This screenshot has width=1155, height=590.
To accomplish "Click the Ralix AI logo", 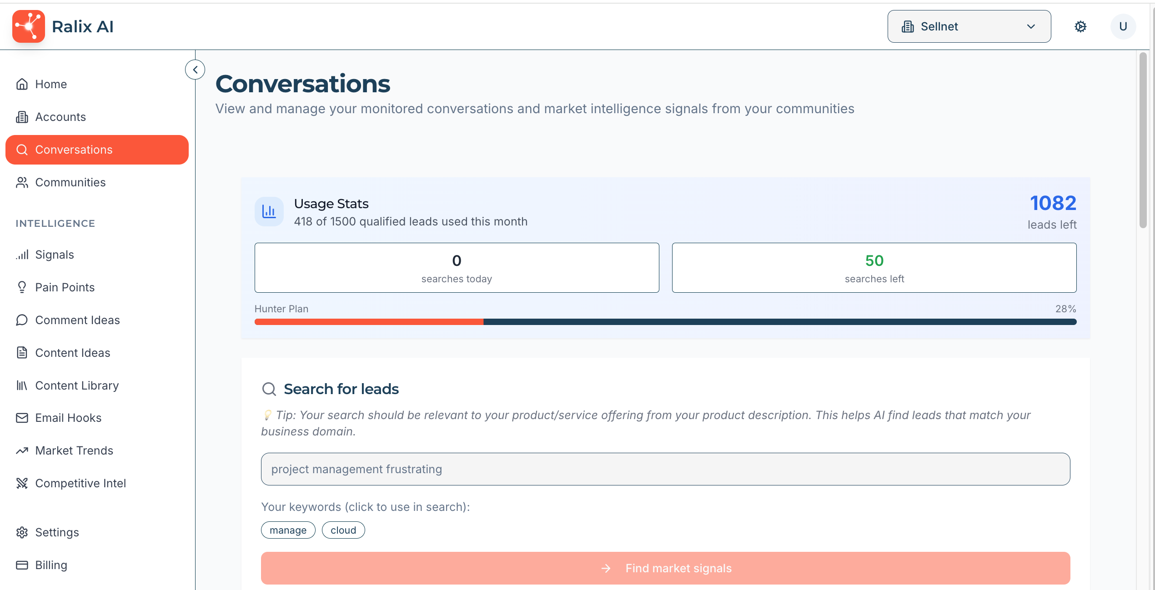I will 28,26.
